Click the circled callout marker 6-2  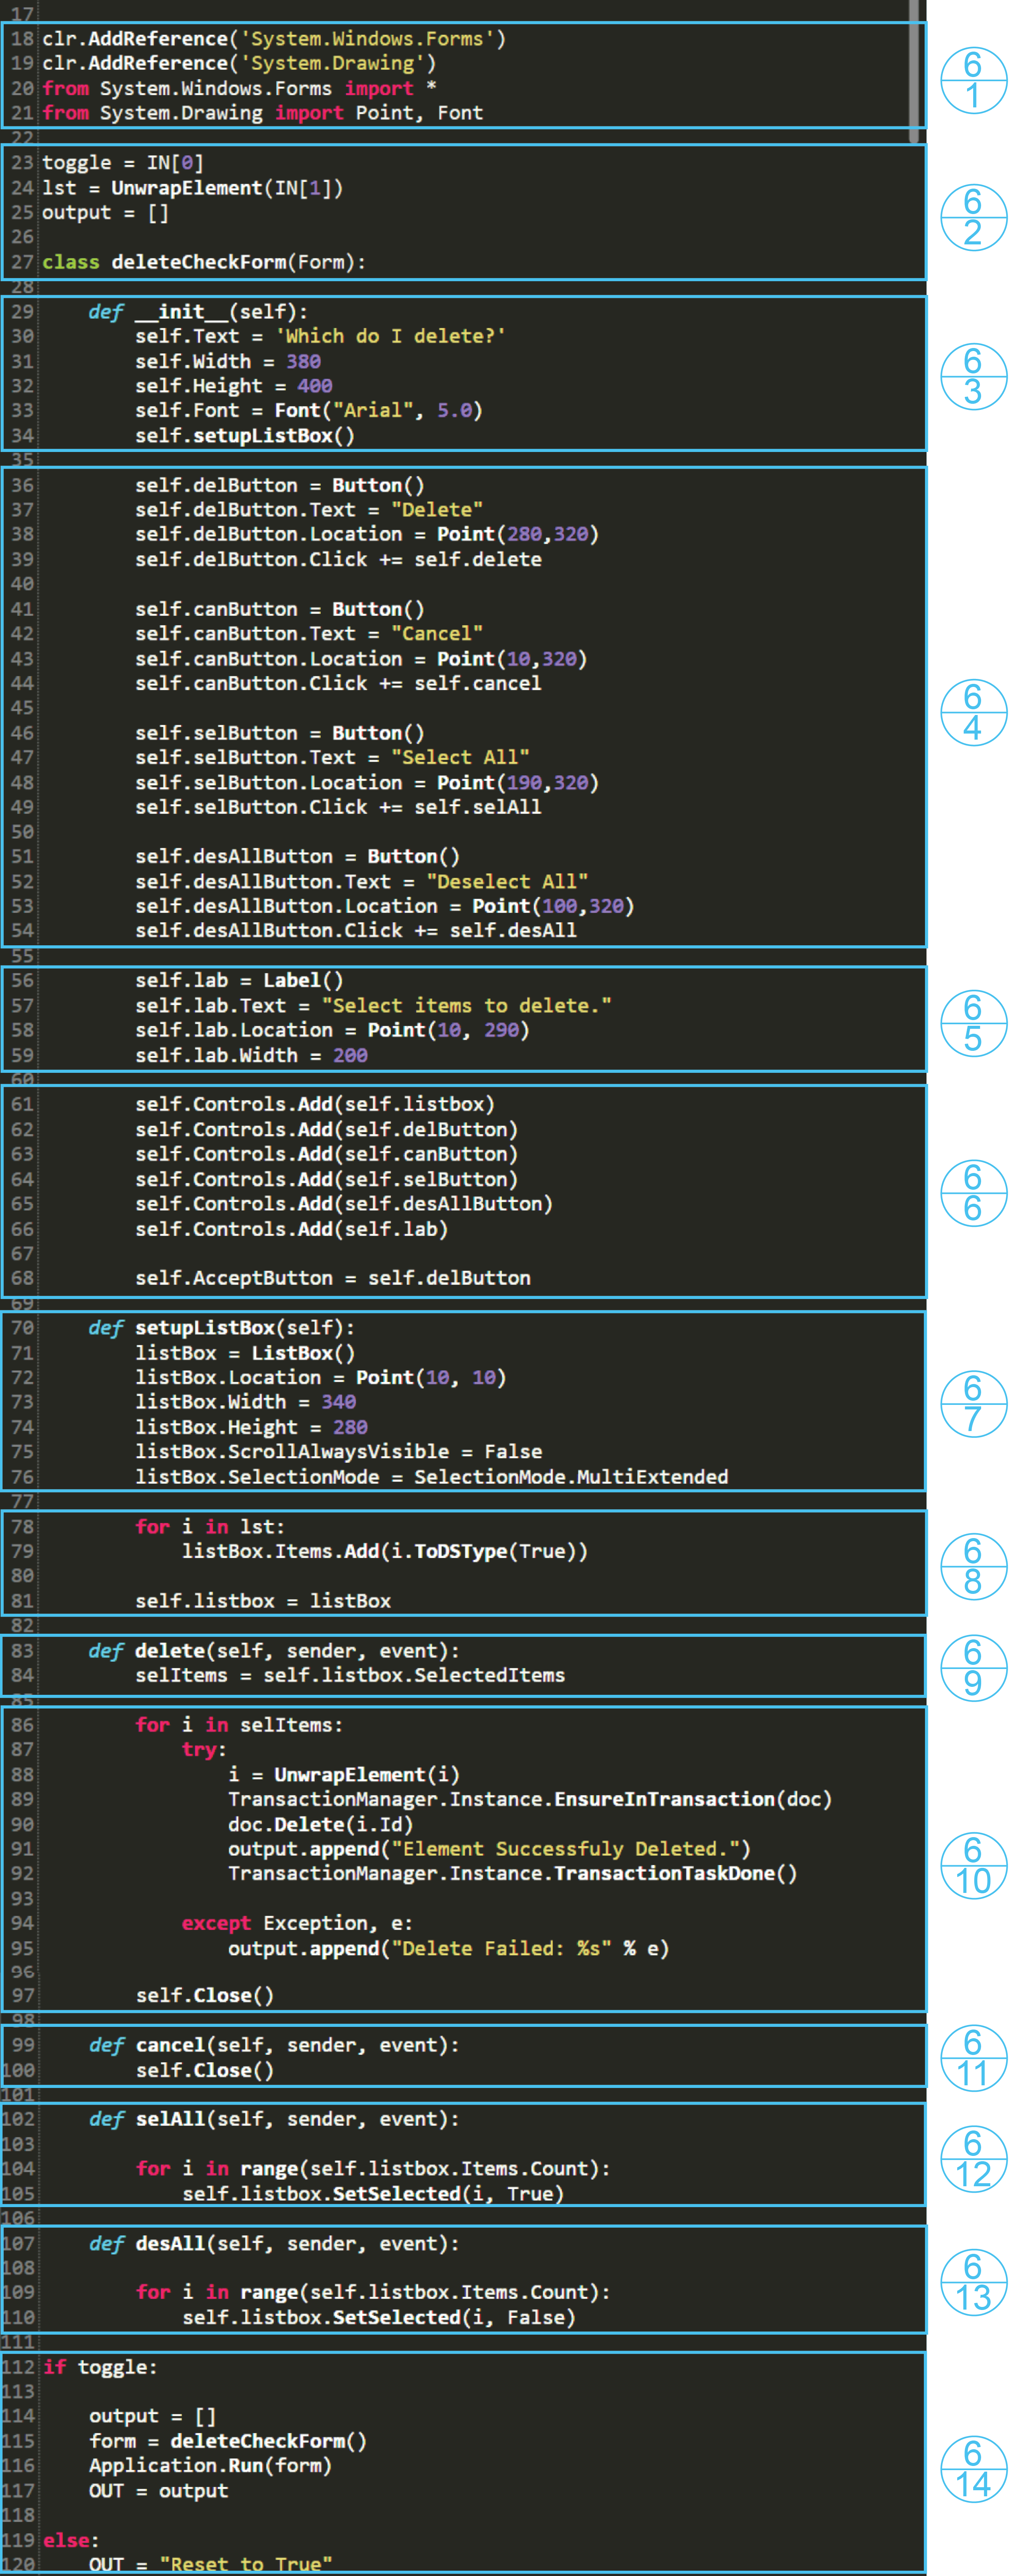click(x=973, y=217)
